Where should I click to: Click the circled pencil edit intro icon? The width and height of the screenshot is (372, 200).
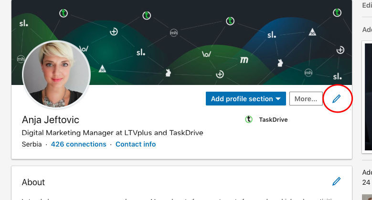[x=336, y=99]
